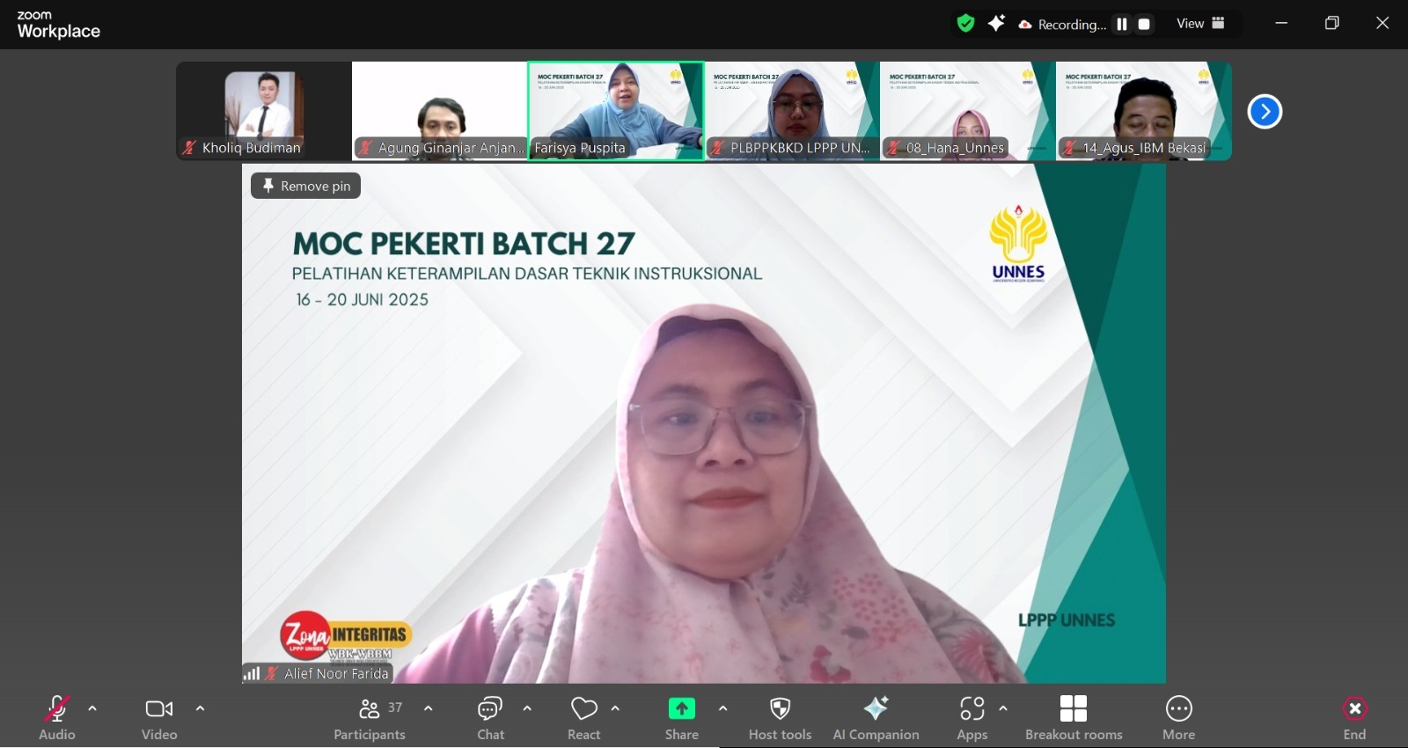Select Farisya Puspita's video thumbnail
Image resolution: width=1408 pixels, height=748 pixels.
coord(615,110)
